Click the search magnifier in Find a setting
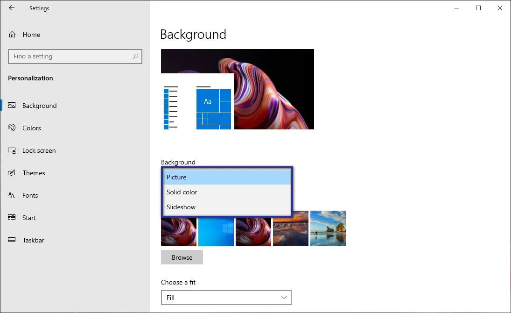 pyautogui.click(x=135, y=56)
